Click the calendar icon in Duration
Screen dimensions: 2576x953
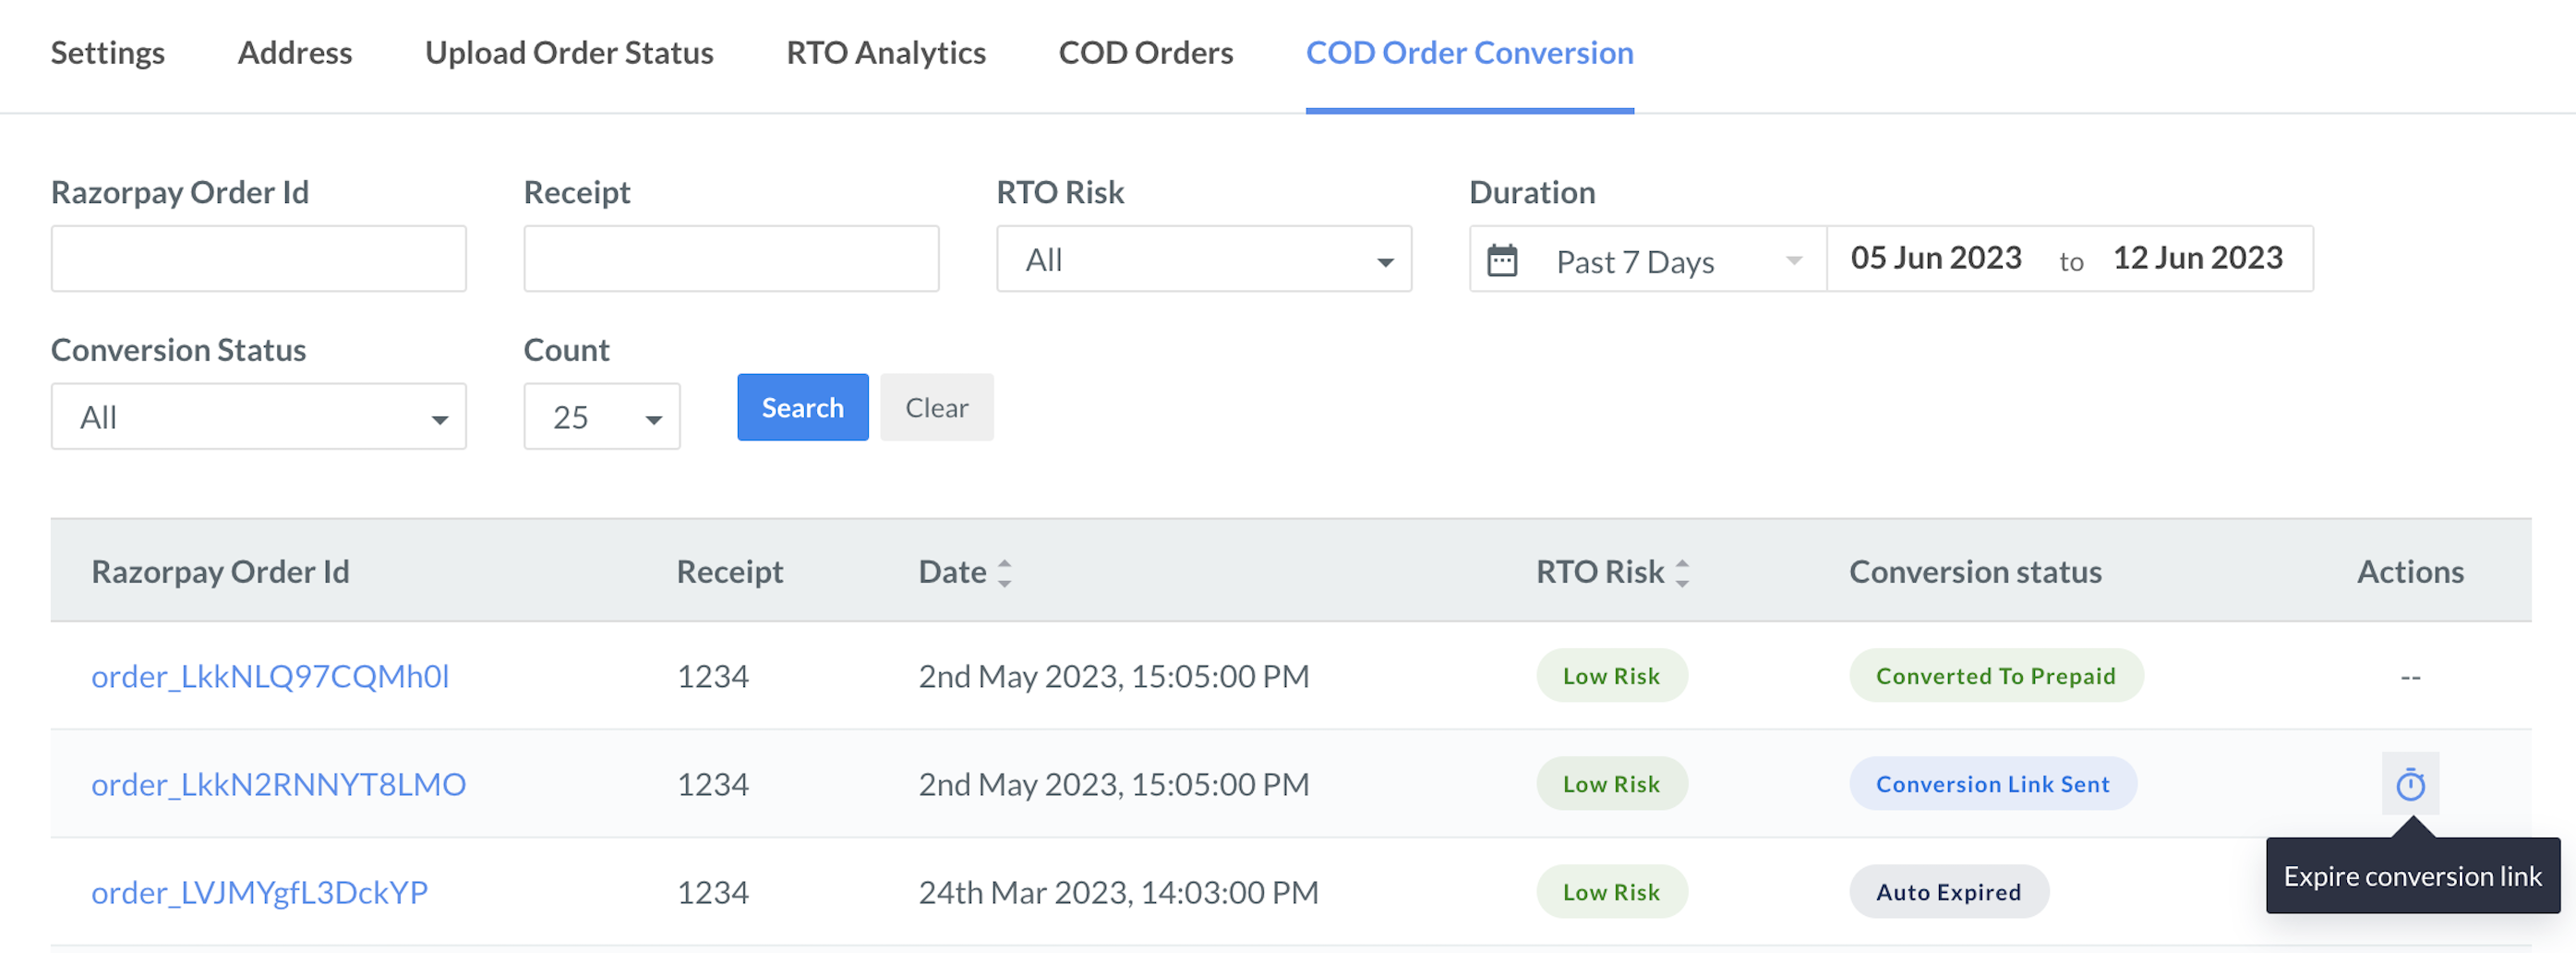pos(1502,260)
